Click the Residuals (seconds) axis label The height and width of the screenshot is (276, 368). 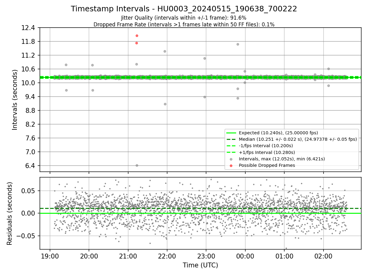pyautogui.click(x=10, y=213)
